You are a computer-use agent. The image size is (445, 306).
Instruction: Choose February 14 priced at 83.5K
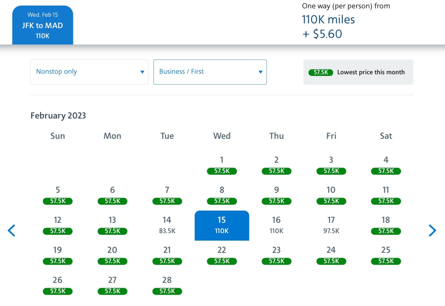click(167, 225)
